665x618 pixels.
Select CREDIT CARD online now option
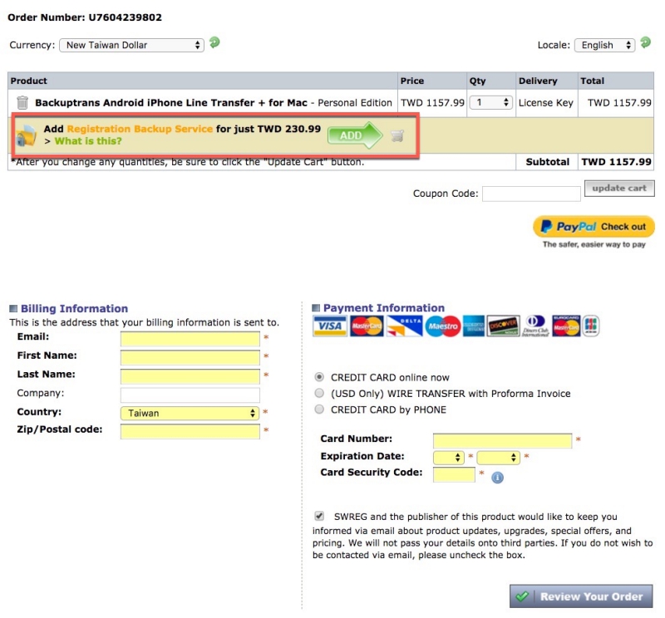tap(319, 377)
